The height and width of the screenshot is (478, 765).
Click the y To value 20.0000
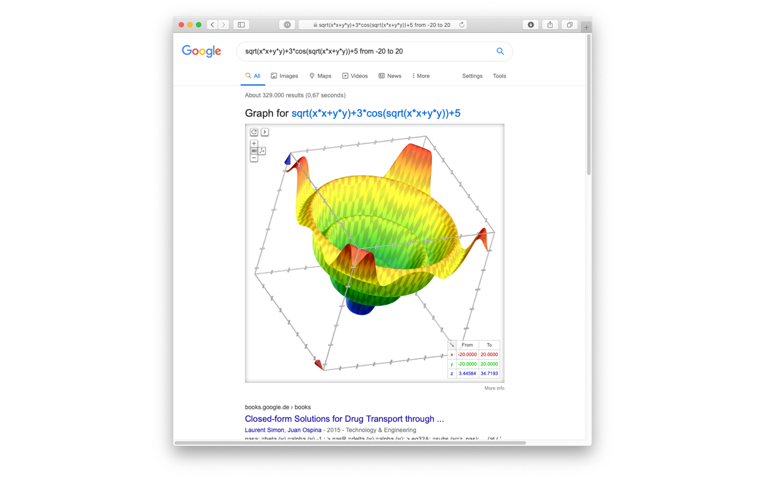tap(489, 364)
